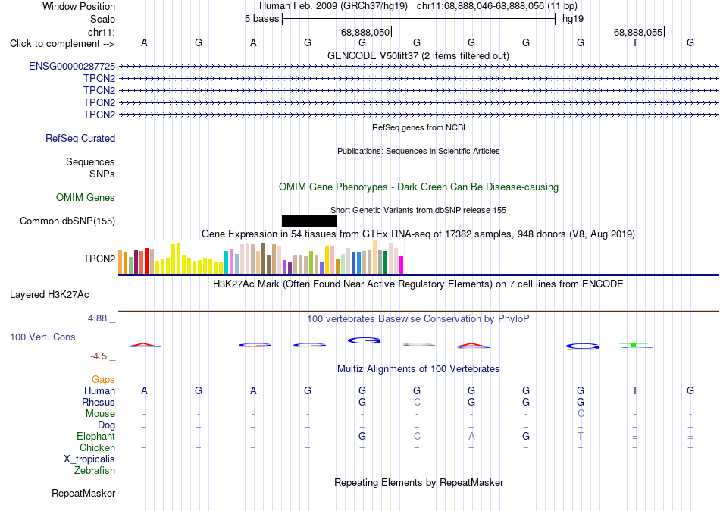Click the Multiz Alignments of 100 Vertebrates title
This screenshot has width=720, height=511.
click(x=418, y=369)
